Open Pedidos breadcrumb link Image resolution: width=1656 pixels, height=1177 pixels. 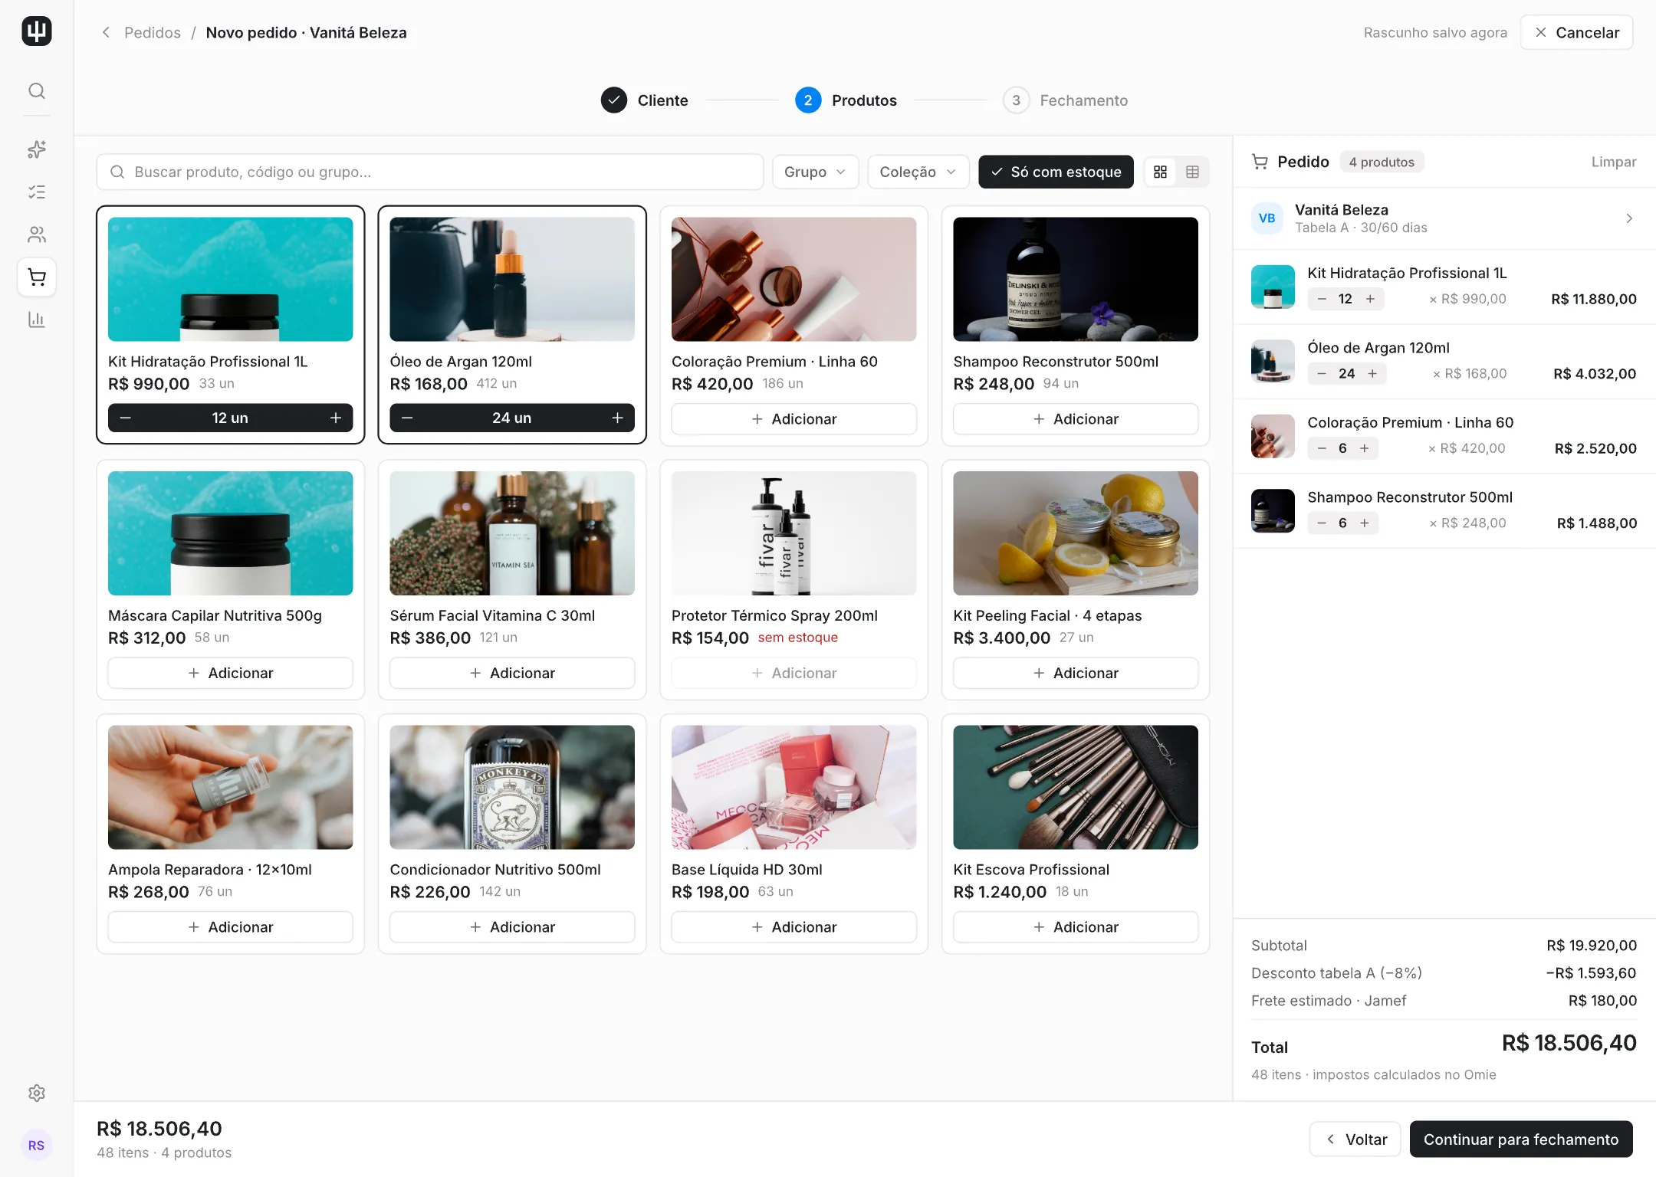click(x=153, y=32)
